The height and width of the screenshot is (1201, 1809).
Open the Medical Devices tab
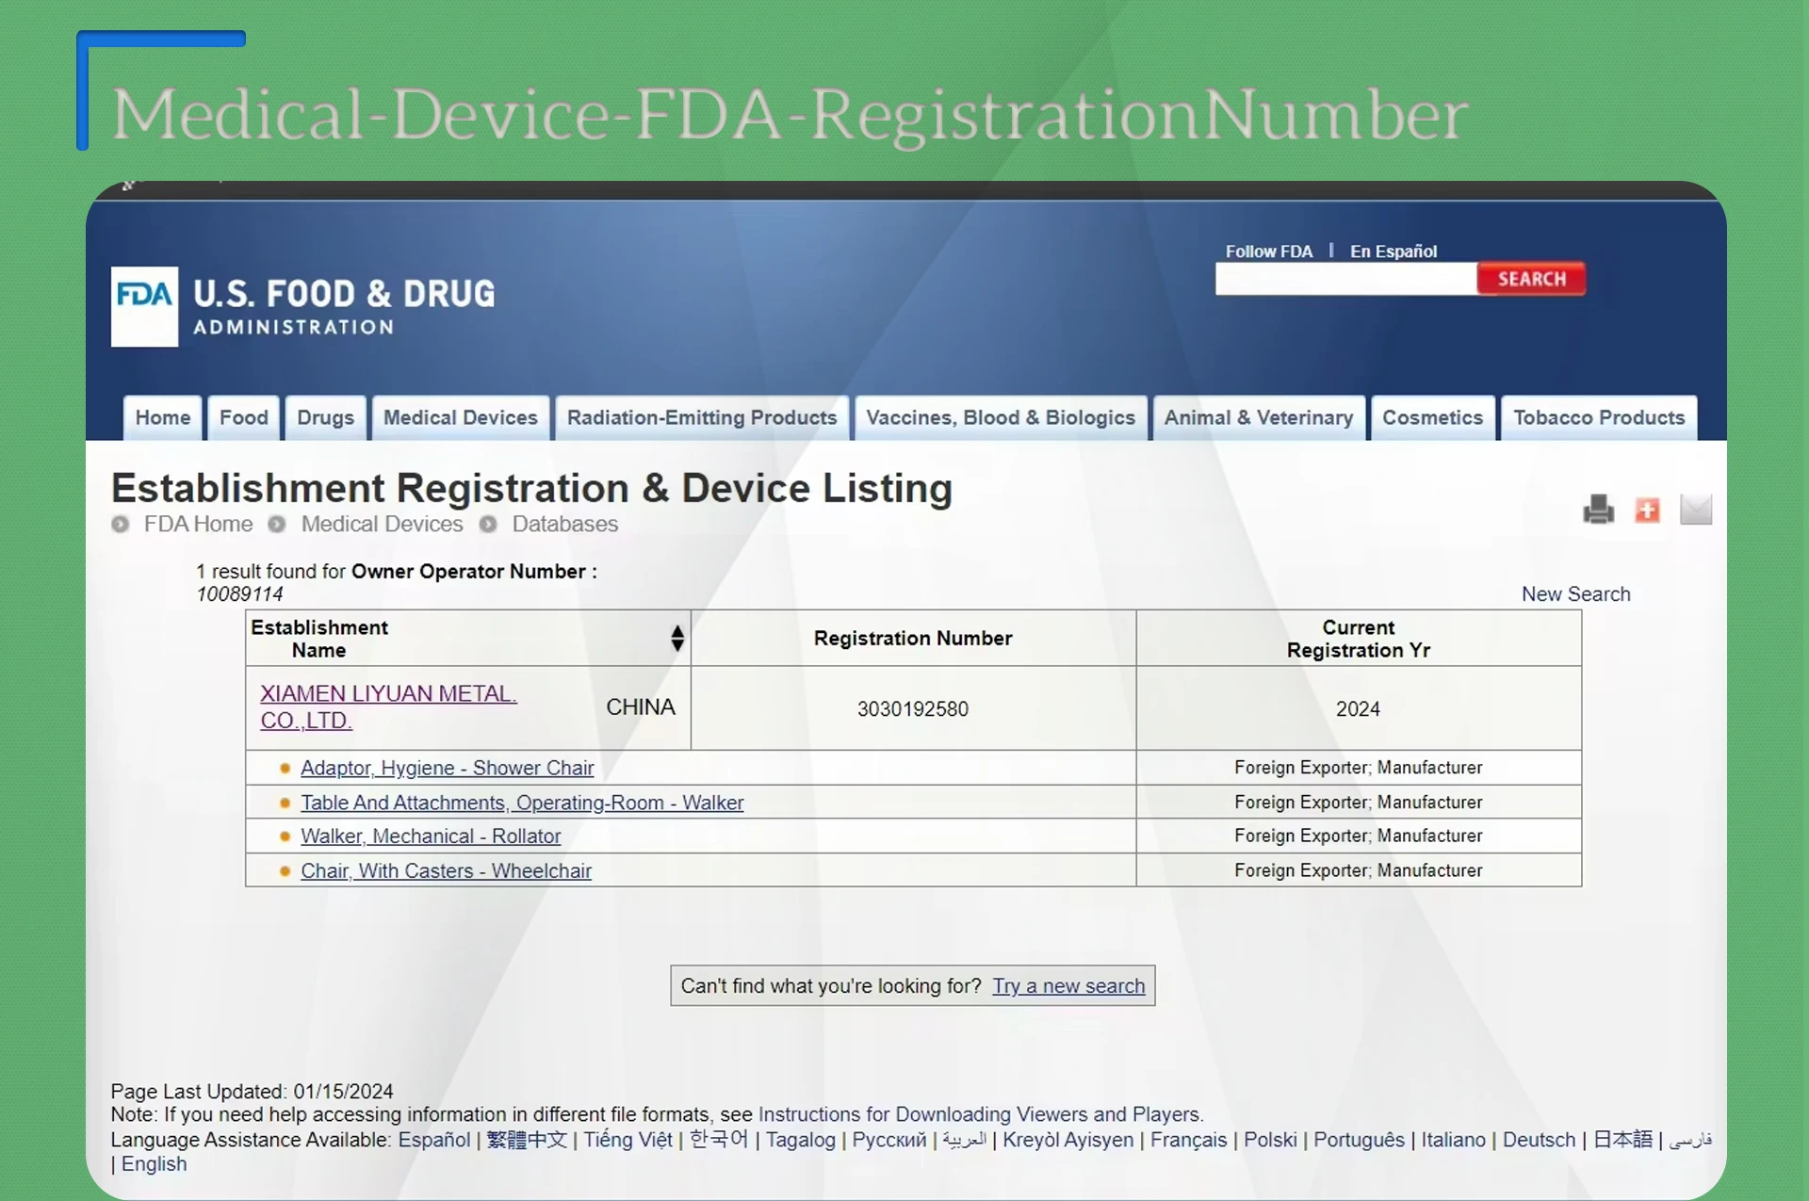(x=460, y=417)
